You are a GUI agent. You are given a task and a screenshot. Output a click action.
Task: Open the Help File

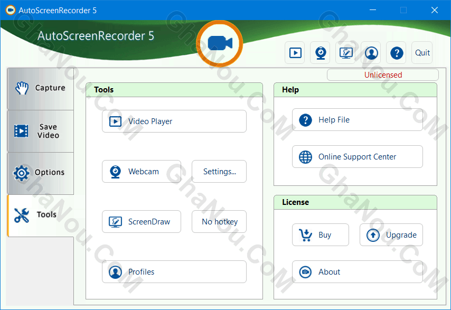[x=358, y=120]
